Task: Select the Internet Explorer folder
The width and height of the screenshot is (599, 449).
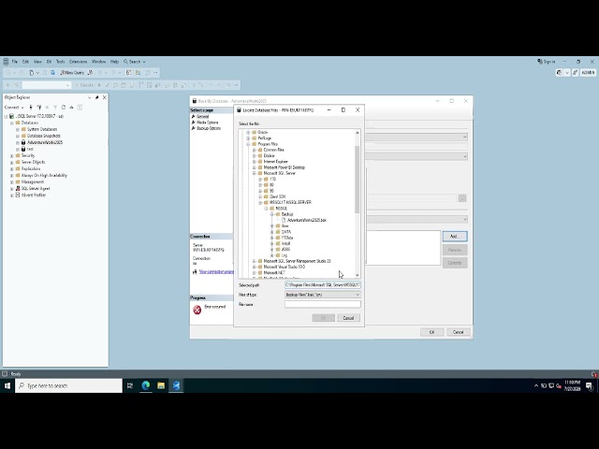Action: click(275, 162)
